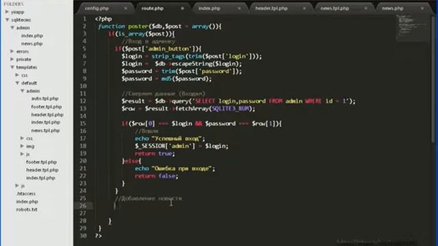Expand the private folder arrow

tap(12, 59)
